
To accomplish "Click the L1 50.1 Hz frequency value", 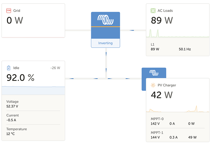I will [x=185, y=49].
